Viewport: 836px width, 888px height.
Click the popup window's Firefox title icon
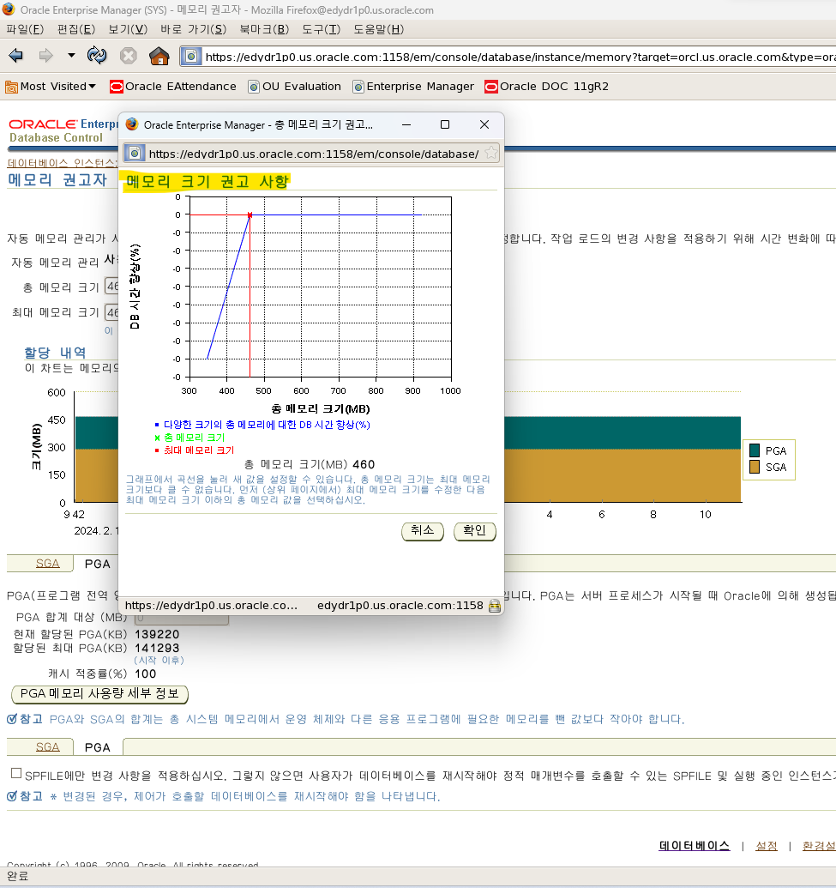[x=132, y=124]
